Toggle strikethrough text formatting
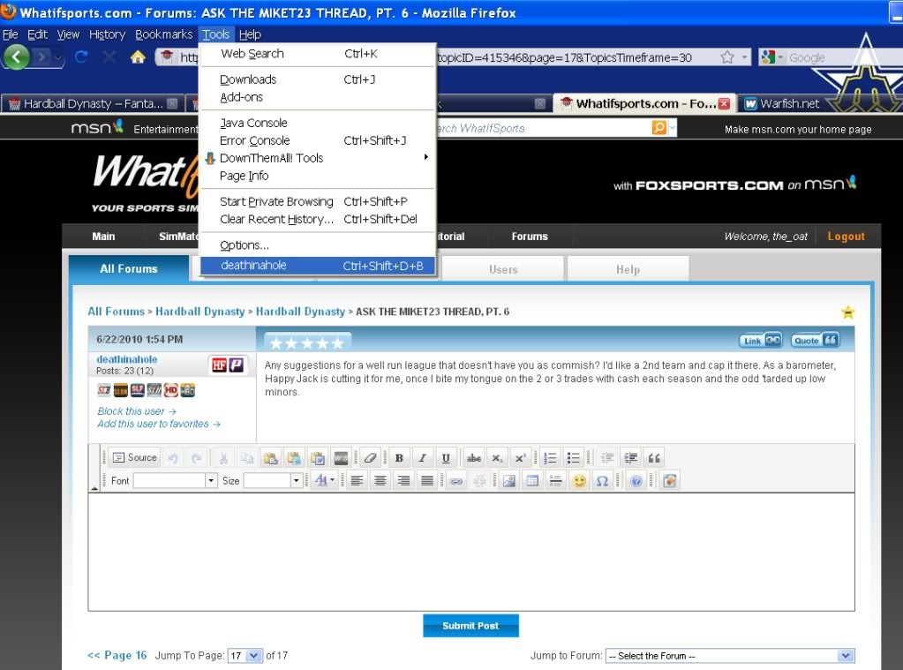The image size is (903, 670). click(x=474, y=457)
